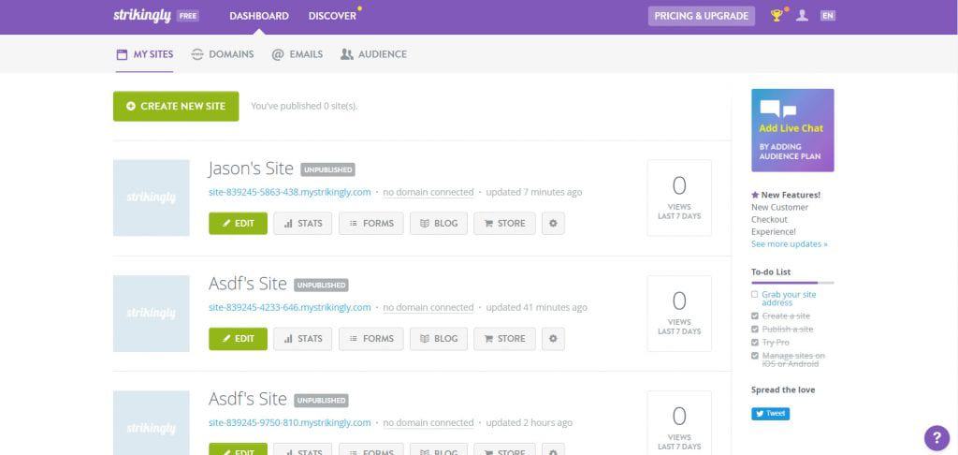Open Forms for Jason's Site
This screenshot has height=455, width=958.
click(371, 223)
